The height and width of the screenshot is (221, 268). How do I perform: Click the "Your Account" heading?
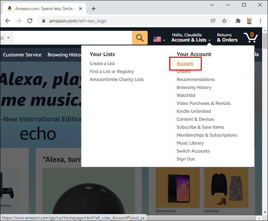click(194, 54)
